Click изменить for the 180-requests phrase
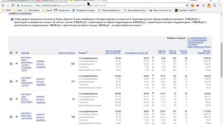 tap(40, 114)
